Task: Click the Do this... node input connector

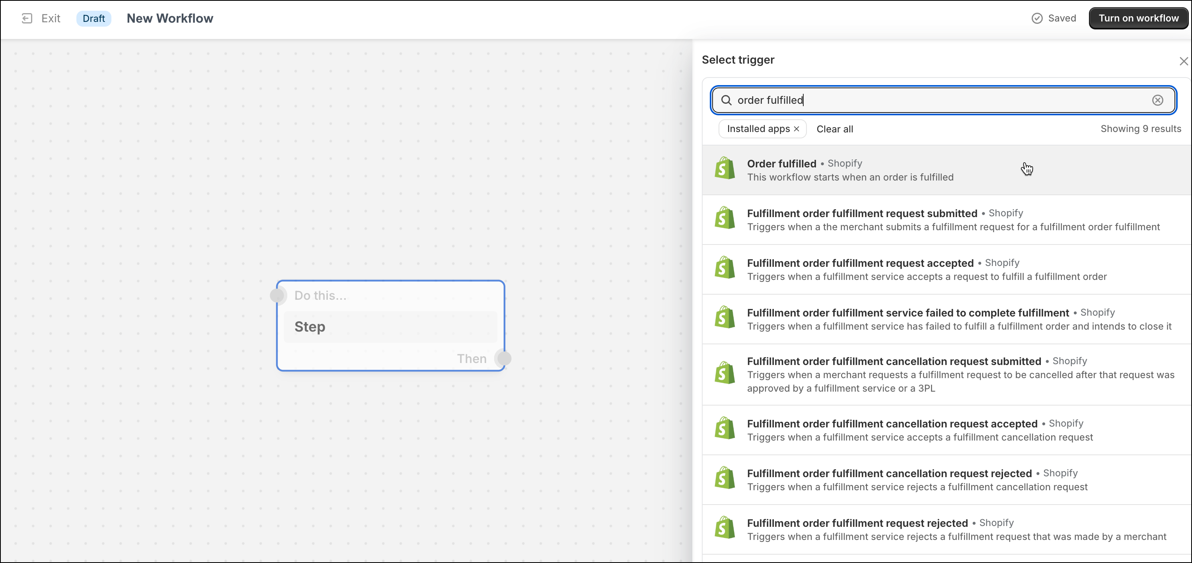Action: tap(278, 295)
